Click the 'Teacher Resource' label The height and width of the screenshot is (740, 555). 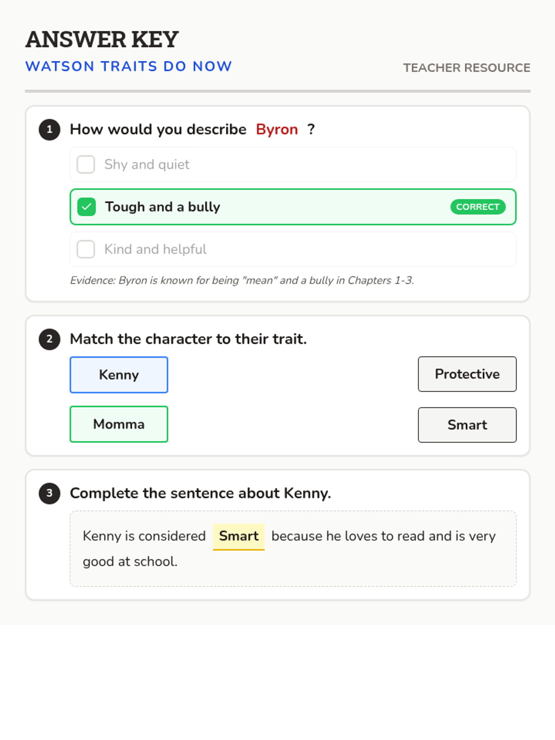(466, 68)
